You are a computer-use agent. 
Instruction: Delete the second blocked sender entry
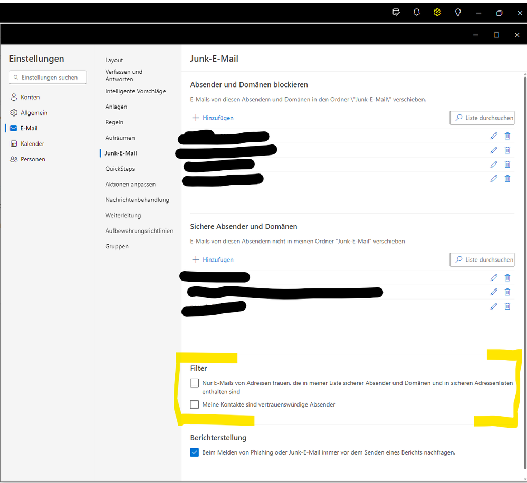coord(507,150)
